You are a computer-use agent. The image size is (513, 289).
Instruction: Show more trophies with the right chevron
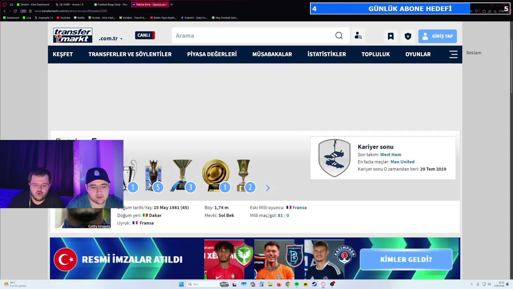[268, 188]
